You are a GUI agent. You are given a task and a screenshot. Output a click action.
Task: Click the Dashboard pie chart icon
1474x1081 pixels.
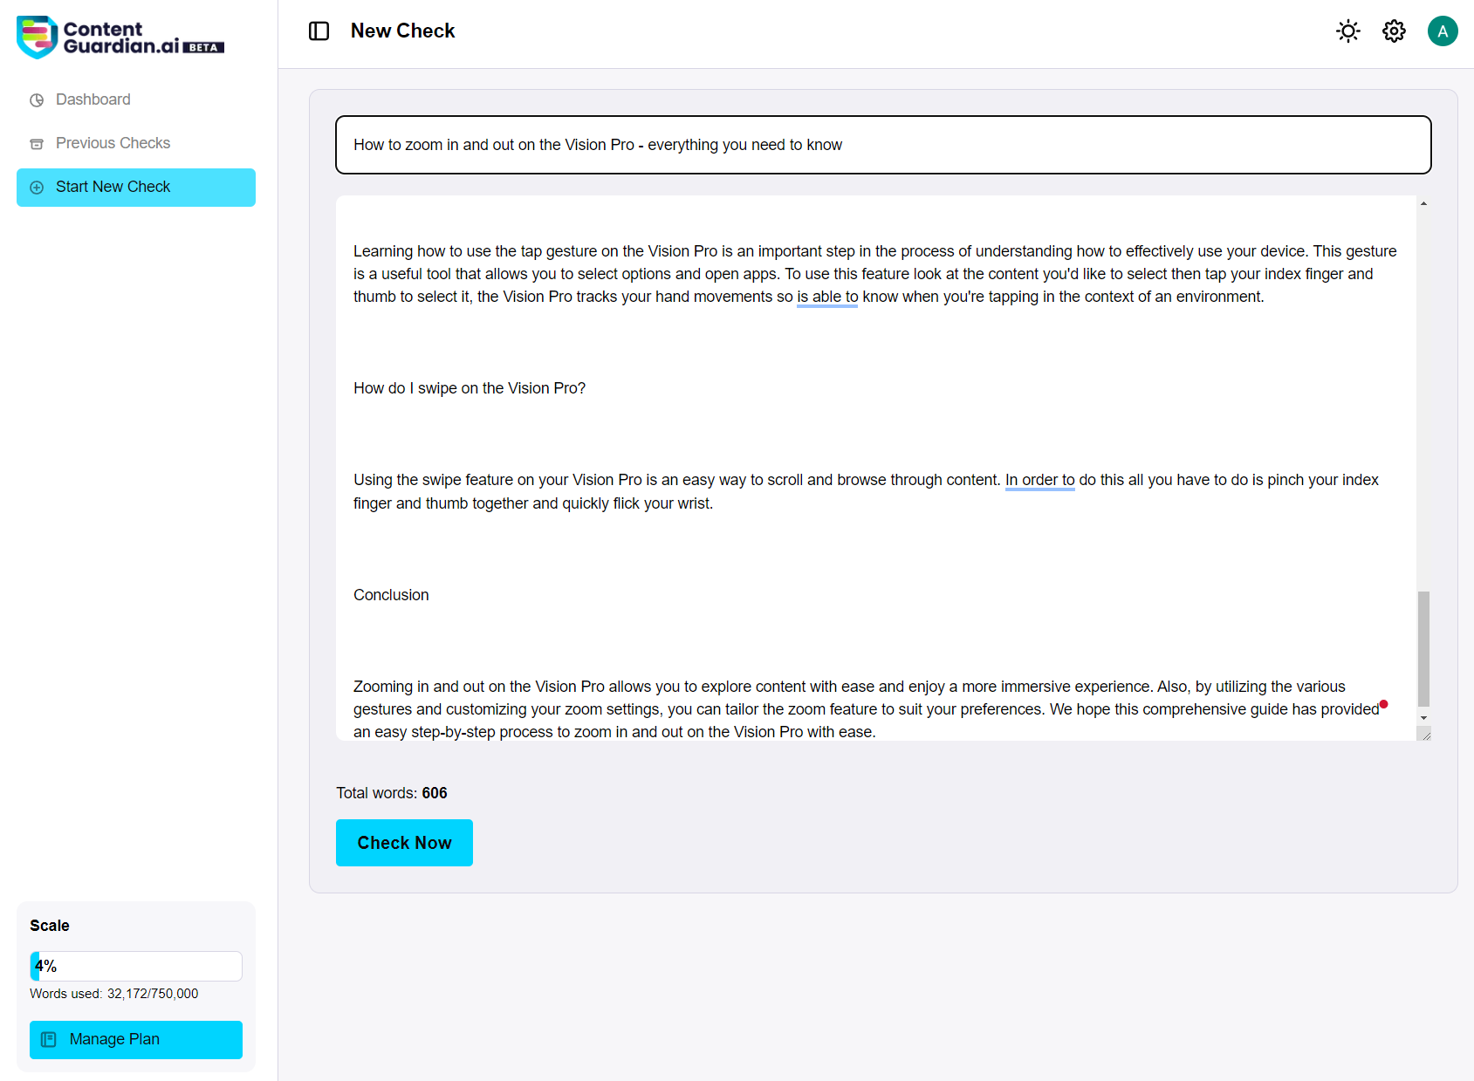click(37, 100)
